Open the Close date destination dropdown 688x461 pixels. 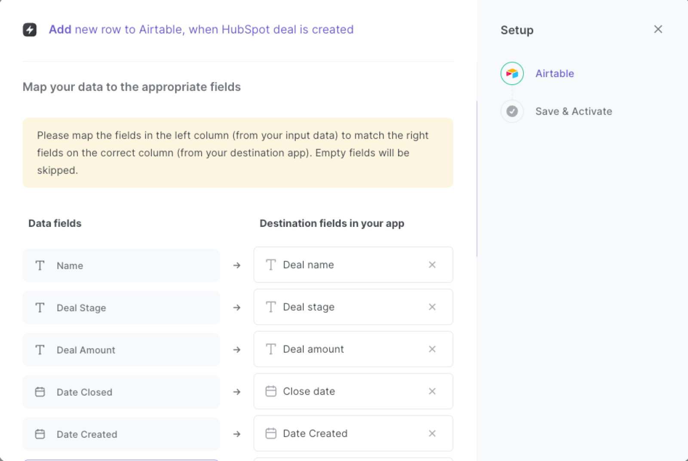tap(353, 391)
